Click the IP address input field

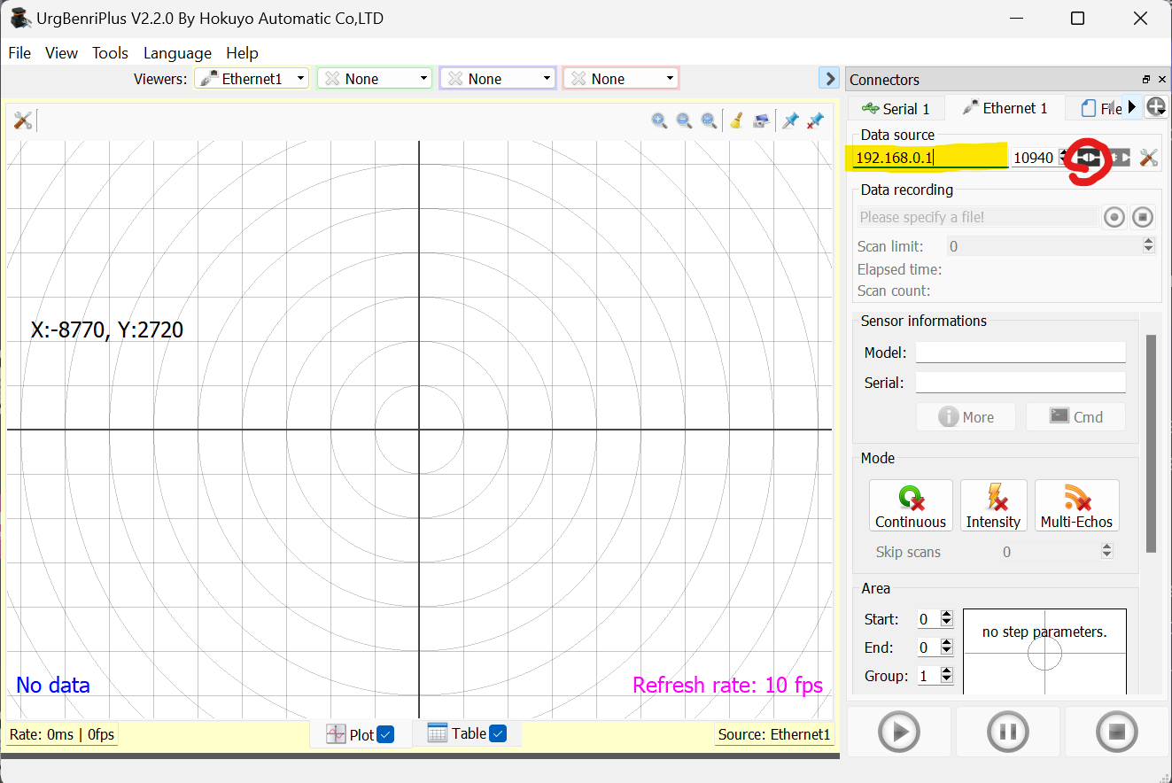pos(929,158)
